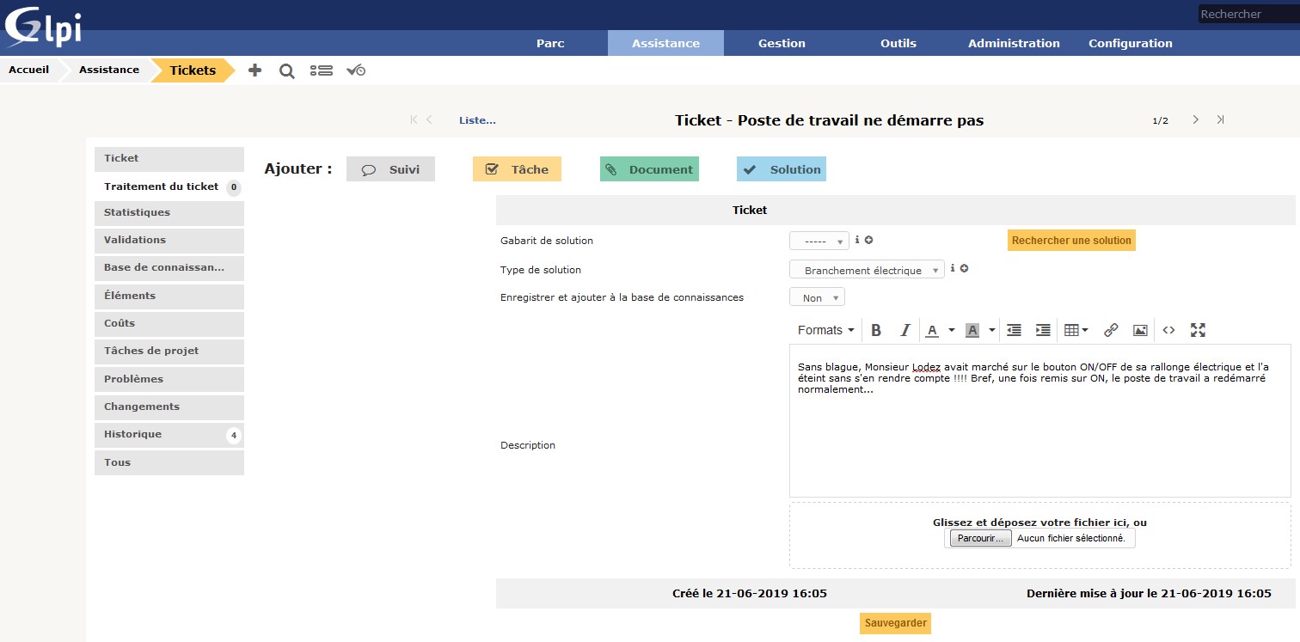Open background color dropdown arrow
1300x642 pixels.
[x=991, y=330]
